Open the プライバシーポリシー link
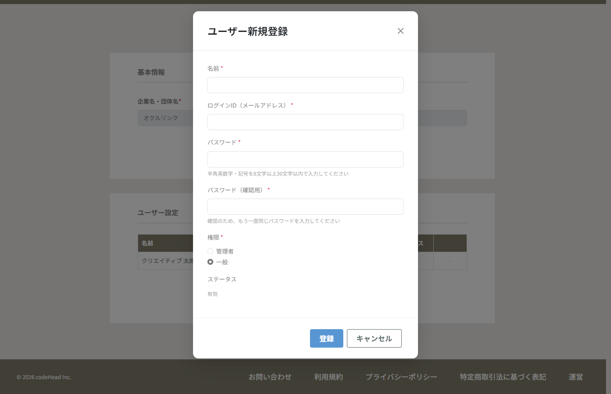The width and height of the screenshot is (611, 394). [x=401, y=377]
